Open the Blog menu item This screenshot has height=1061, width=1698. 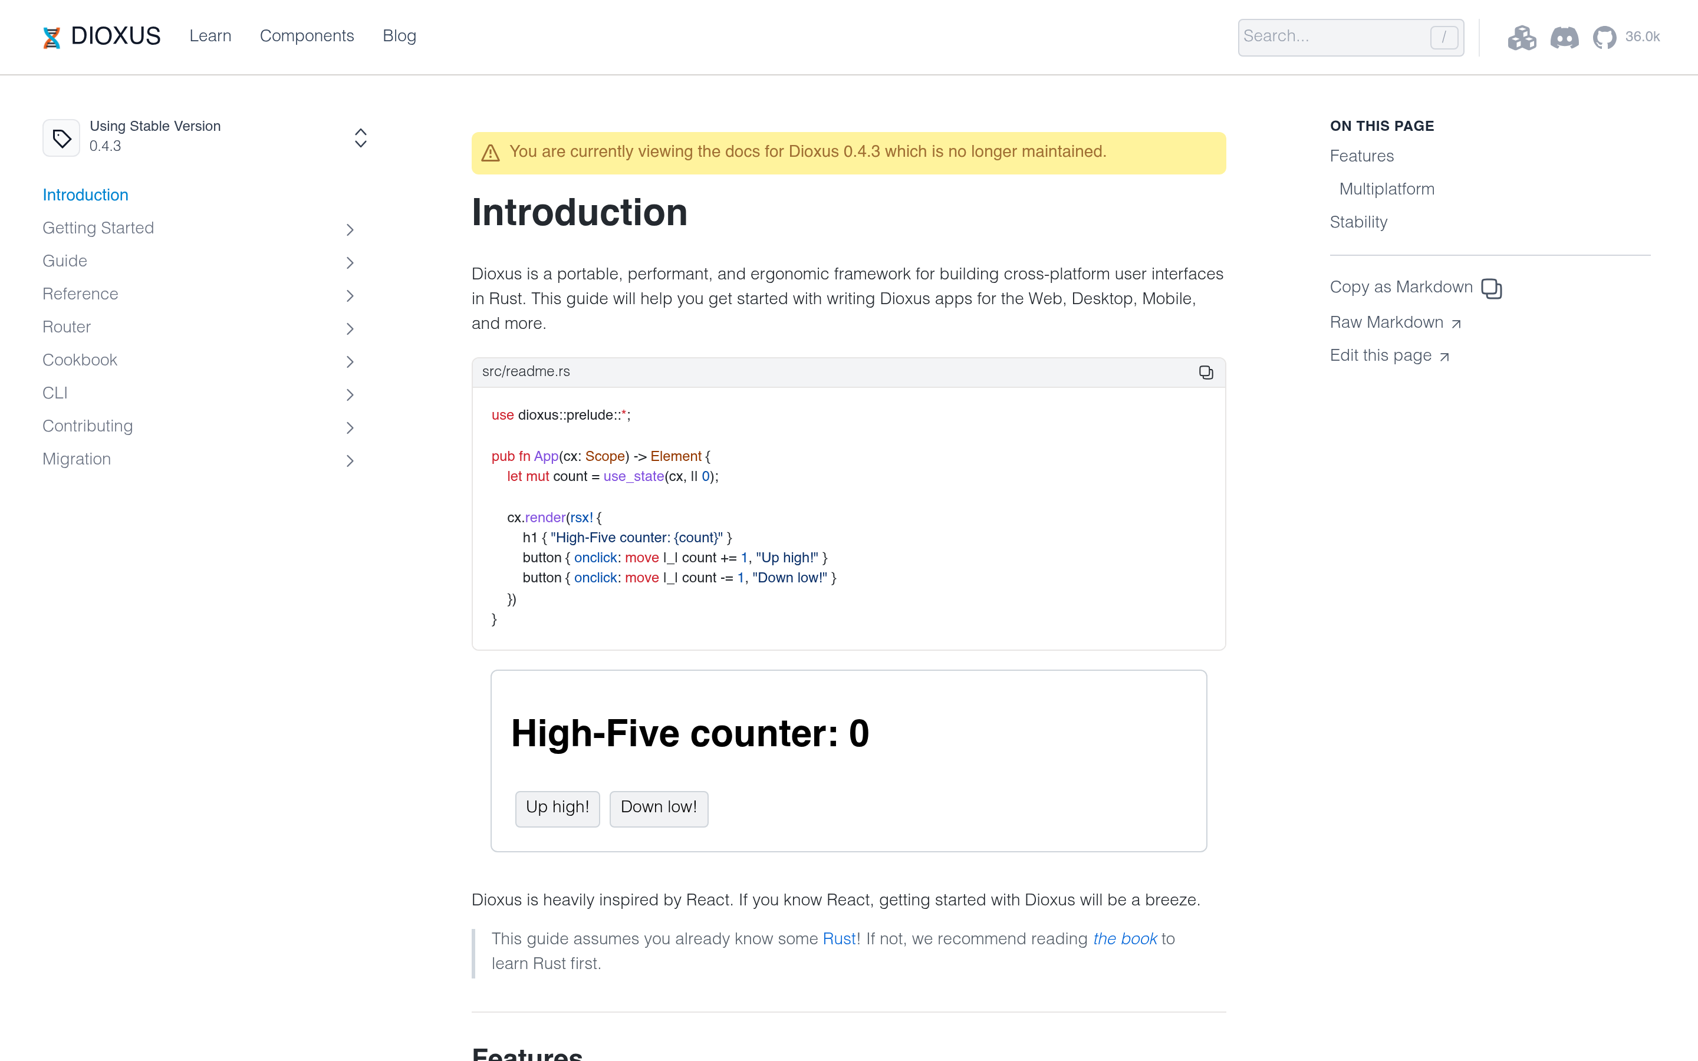(399, 36)
